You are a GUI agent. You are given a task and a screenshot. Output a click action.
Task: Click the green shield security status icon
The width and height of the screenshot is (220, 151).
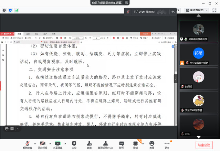(x=10, y=10)
